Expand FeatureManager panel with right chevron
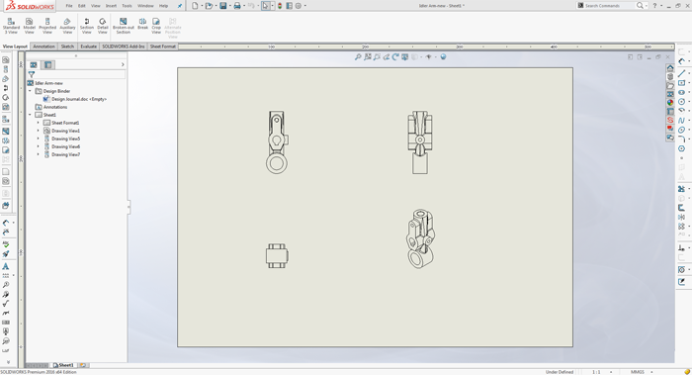 tap(123, 65)
